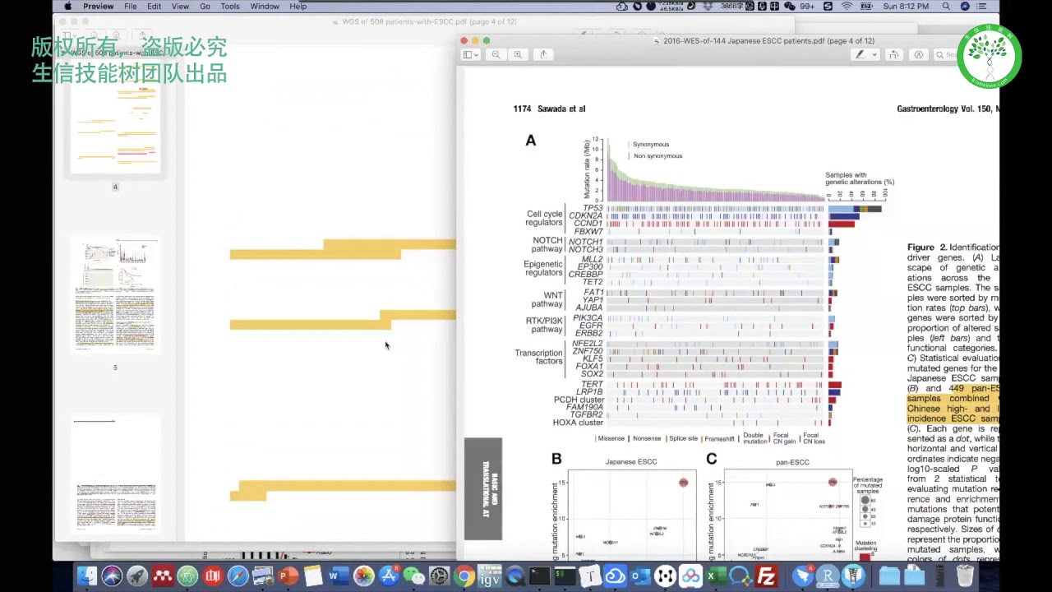Zoom in on the Japanese ESCC PDF
Image resolution: width=1052 pixels, height=592 pixels.
coord(518,54)
